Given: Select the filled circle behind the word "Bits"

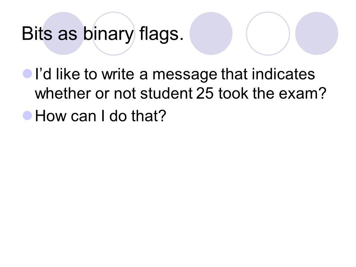Looking at the screenshot, I should click(63, 33).
